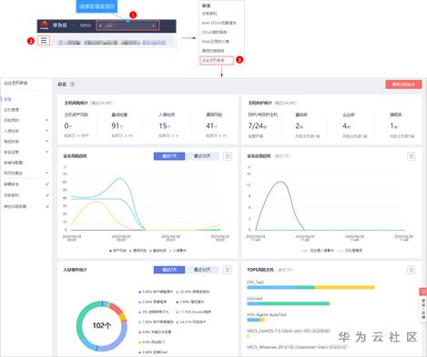Select Anti-DDoS entry in the security list

[219, 23]
